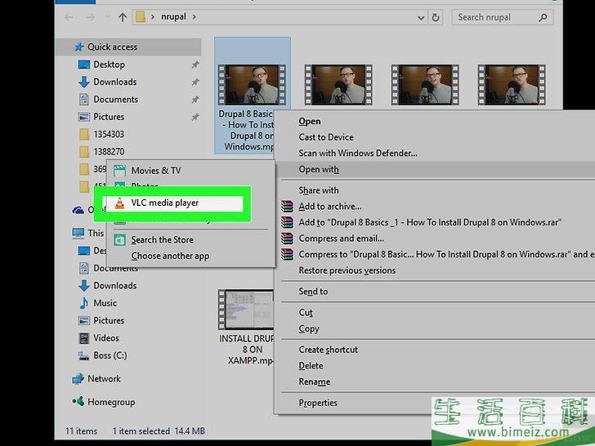The width and height of the screenshot is (595, 446).
Task: Open folder 1354303 in sidebar
Action: 109,134
